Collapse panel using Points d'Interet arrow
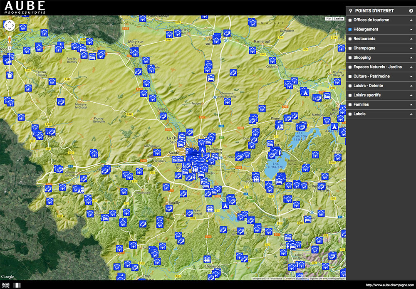 click(411, 11)
